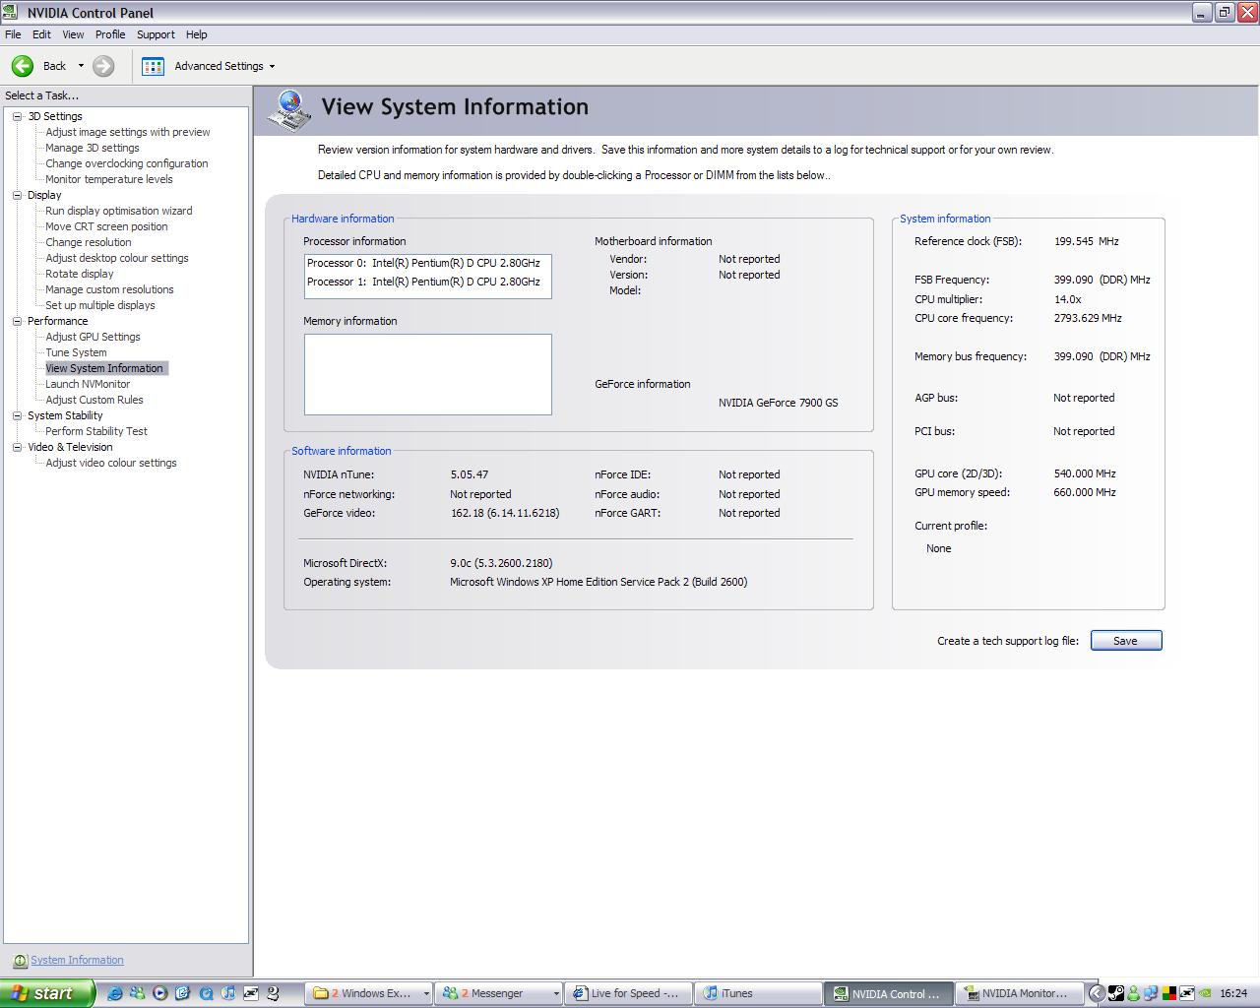This screenshot has height=1008, width=1260.
Task: Open Run display optimisation wizard
Action: click(119, 211)
